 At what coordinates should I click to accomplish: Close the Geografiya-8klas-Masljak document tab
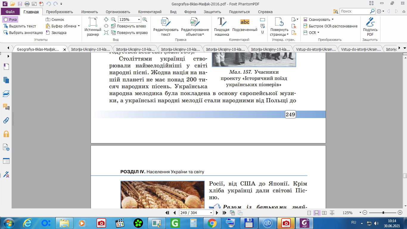(65, 49)
